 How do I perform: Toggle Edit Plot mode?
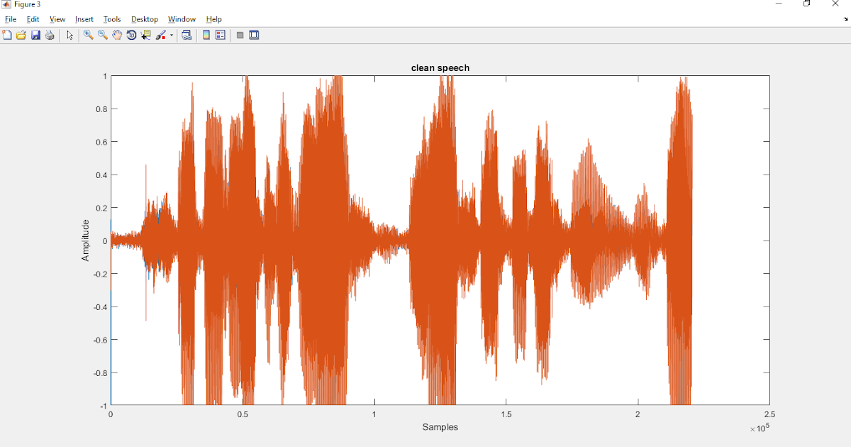[x=69, y=35]
